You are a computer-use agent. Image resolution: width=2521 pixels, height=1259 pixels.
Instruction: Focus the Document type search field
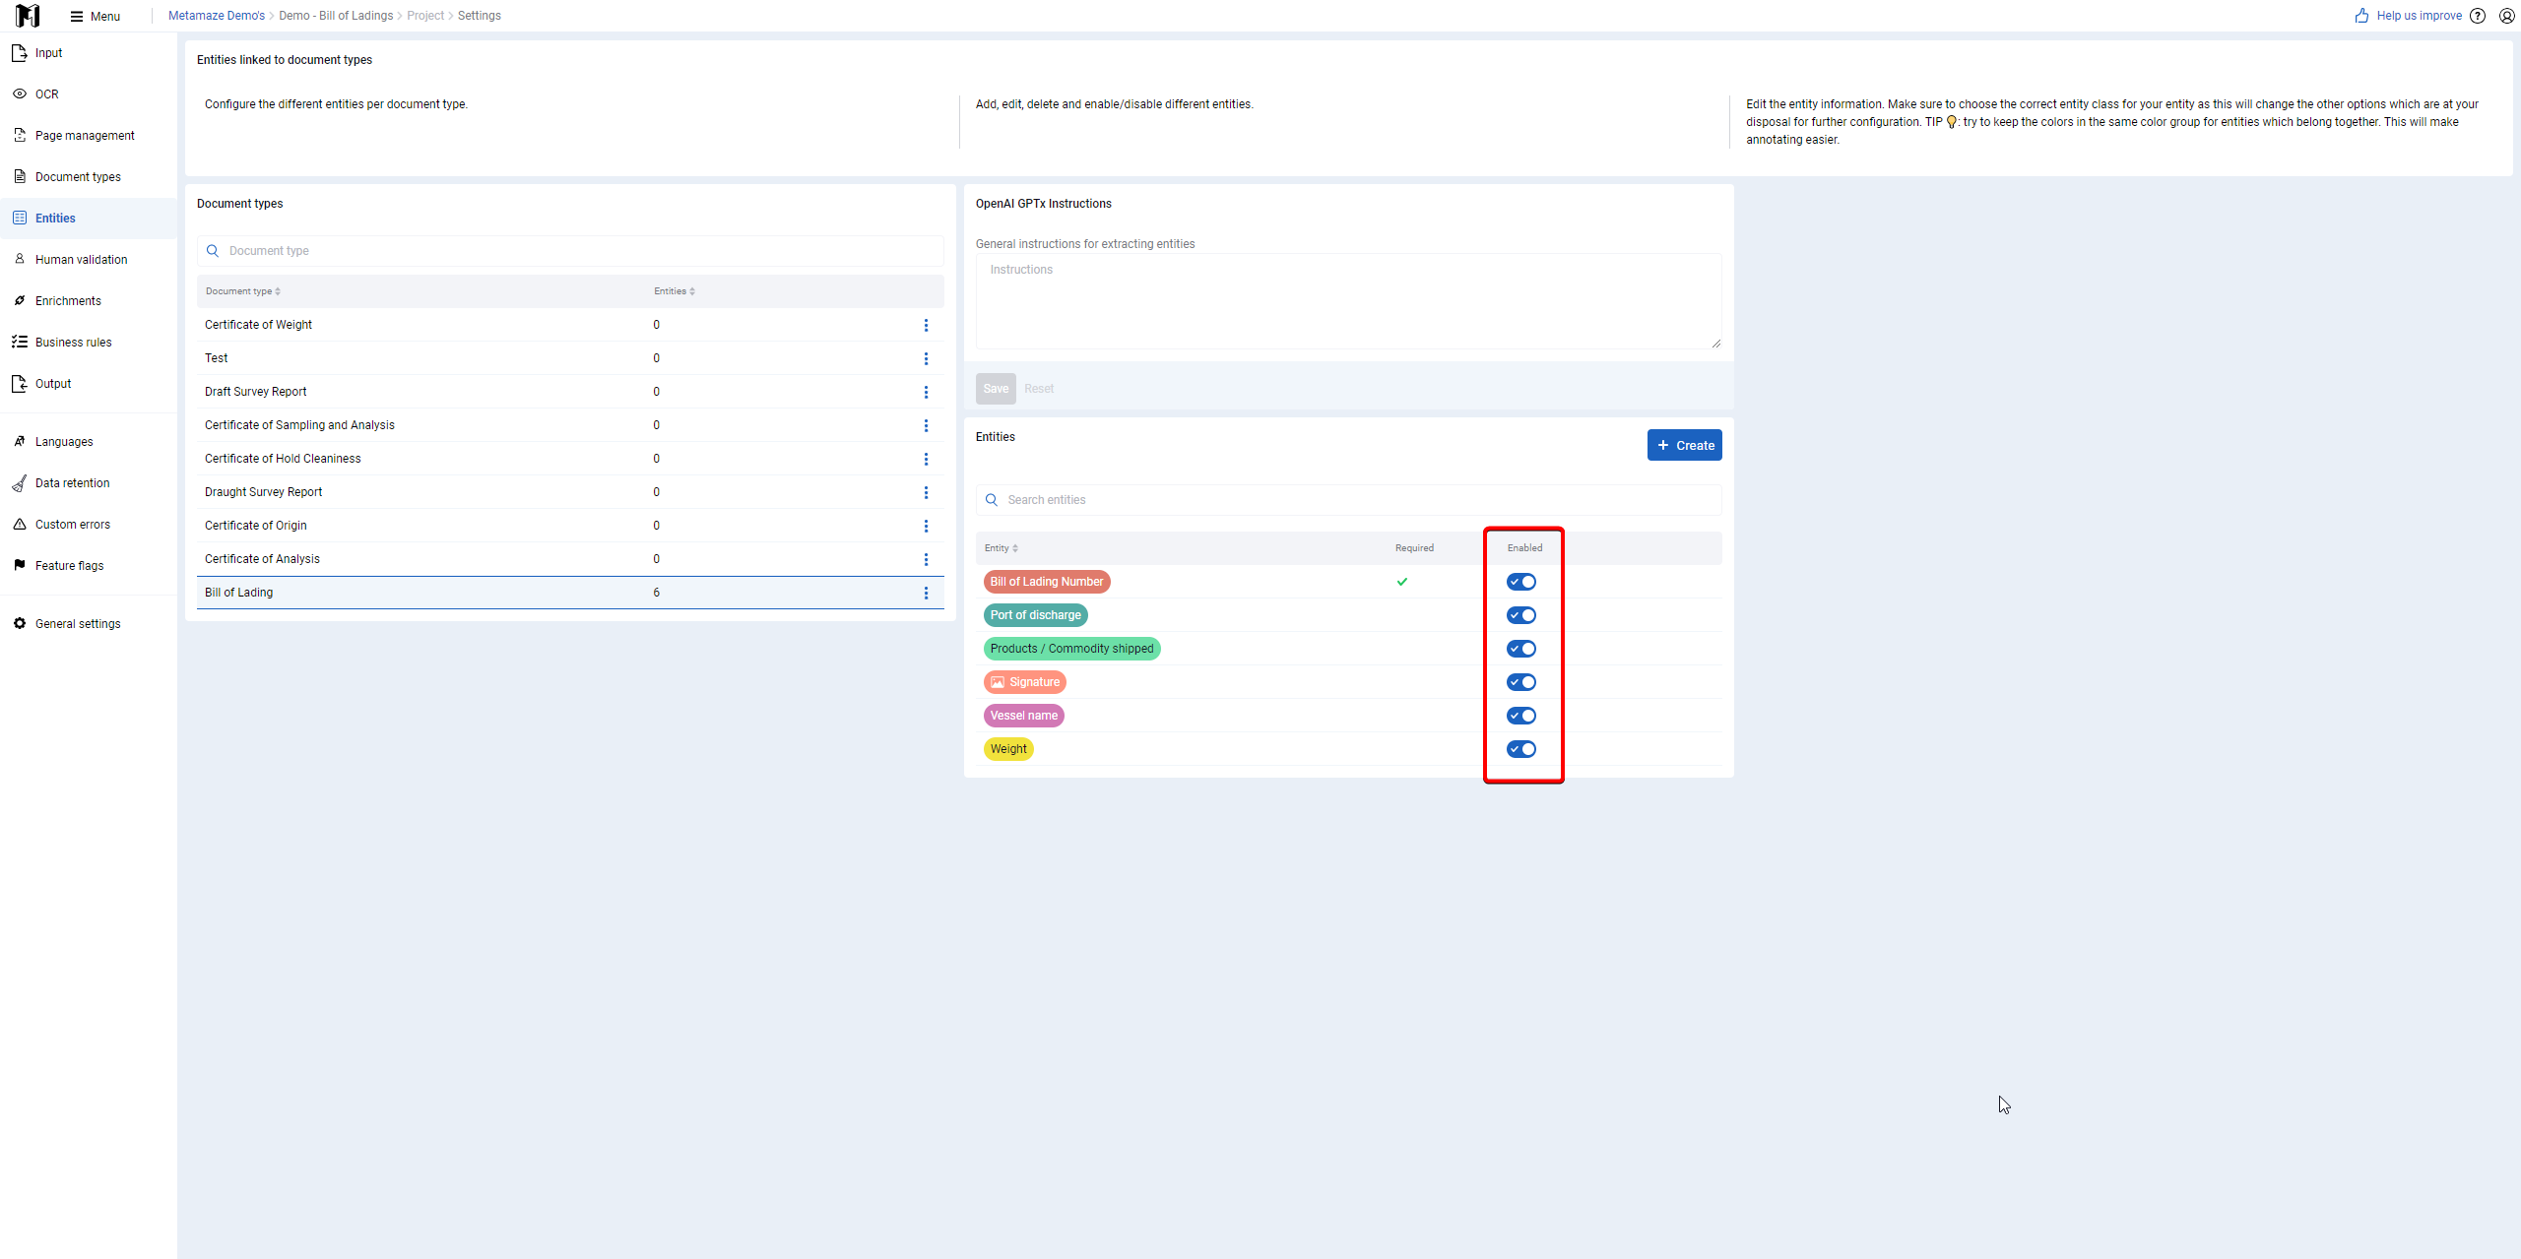pos(570,251)
